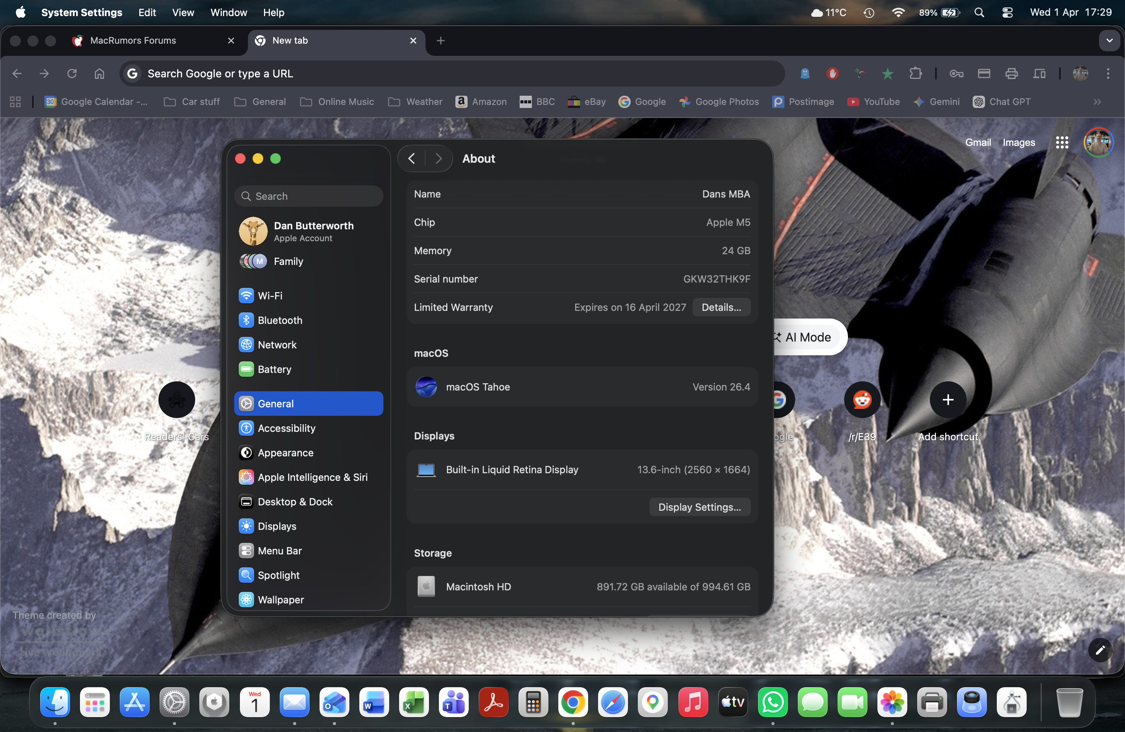Open the Readers' Cars shortcut
Image resolution: width=1125 pixels, height=732 pixels.
tap(177, 412)
